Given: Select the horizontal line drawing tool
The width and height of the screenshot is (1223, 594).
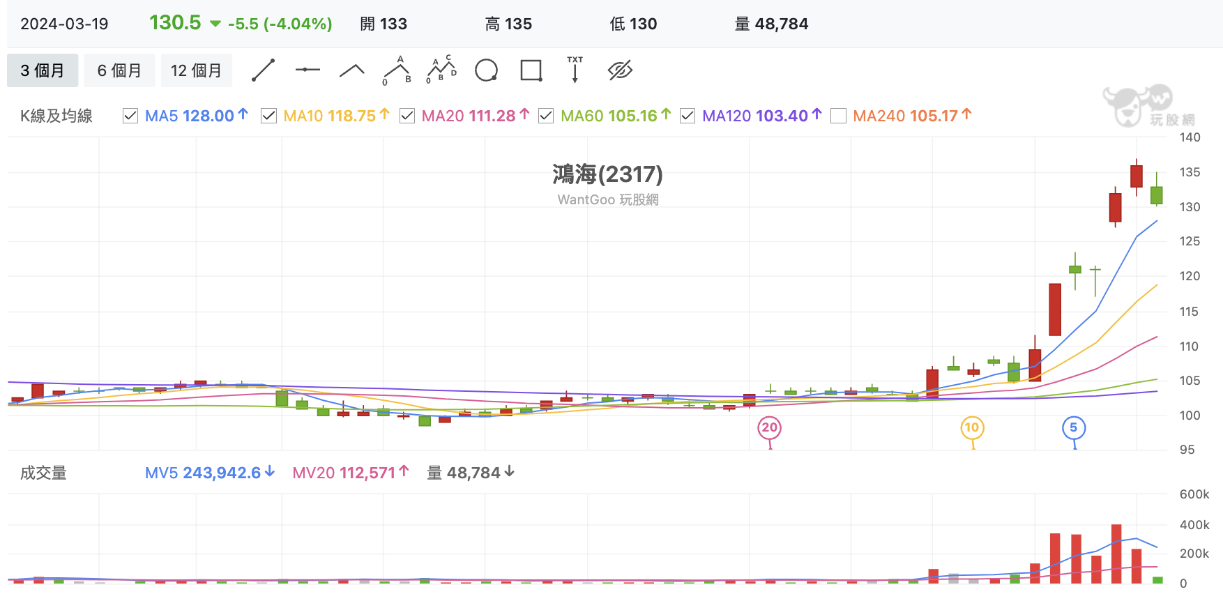Looking at the screenshot, I should pyautogui.click(x=307, y=70).
